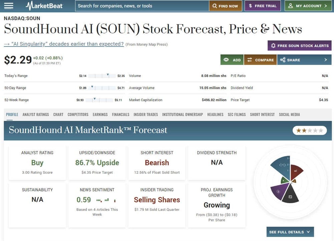This screenshot has height=241, width=334.
Task: Open the Upside/Downside 86.7% Upside card
Action: point(97,163)
